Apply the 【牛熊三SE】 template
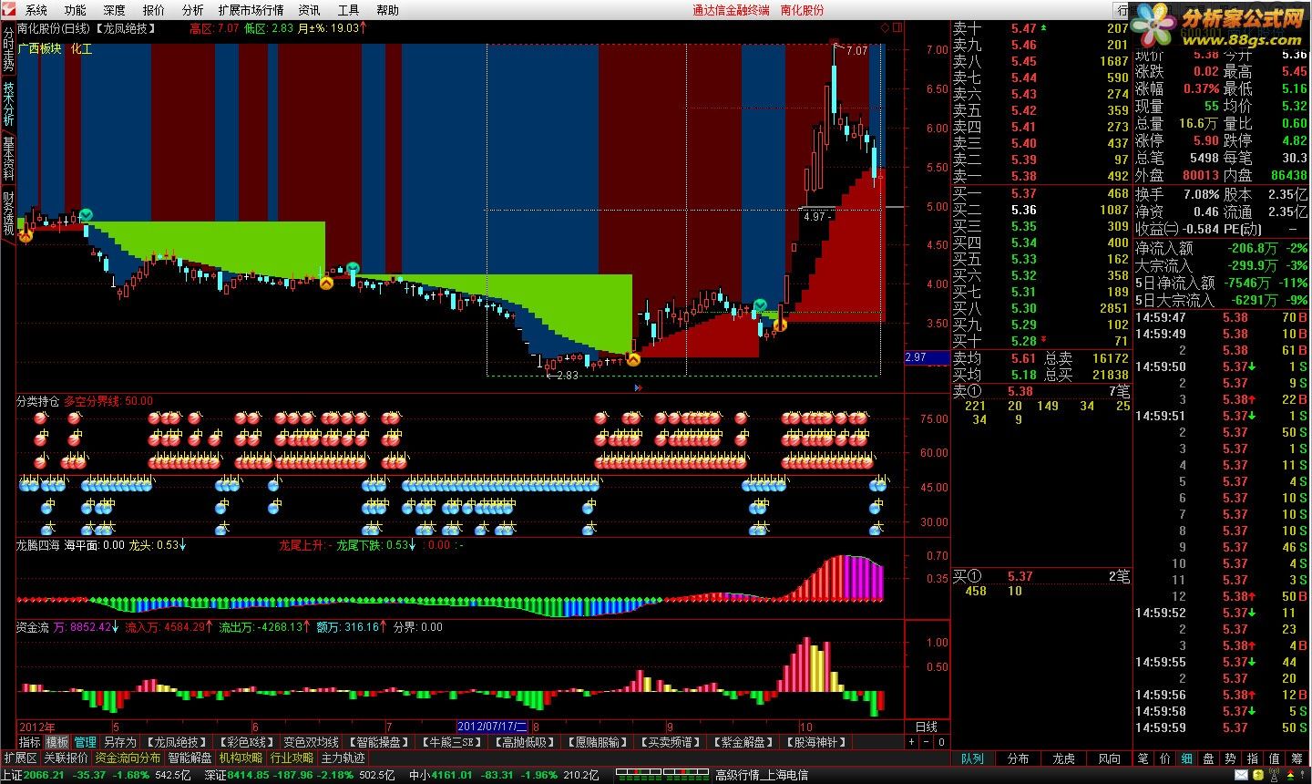Screen dimensions: 1312x784 coord(453,743)
